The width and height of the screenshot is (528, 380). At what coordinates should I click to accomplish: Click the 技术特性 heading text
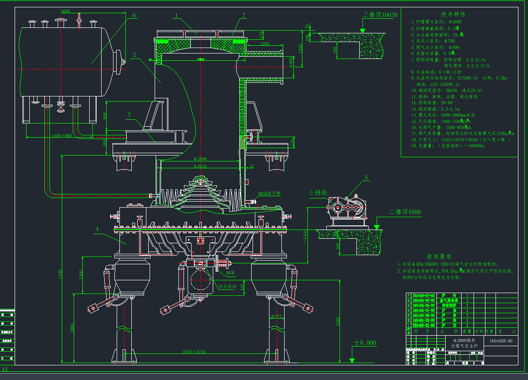[x=453, y=14]
